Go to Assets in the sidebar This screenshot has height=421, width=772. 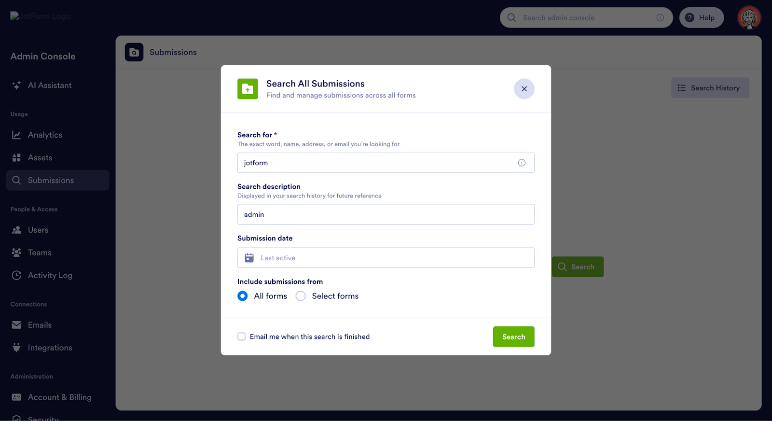click(x=58, y=157)
